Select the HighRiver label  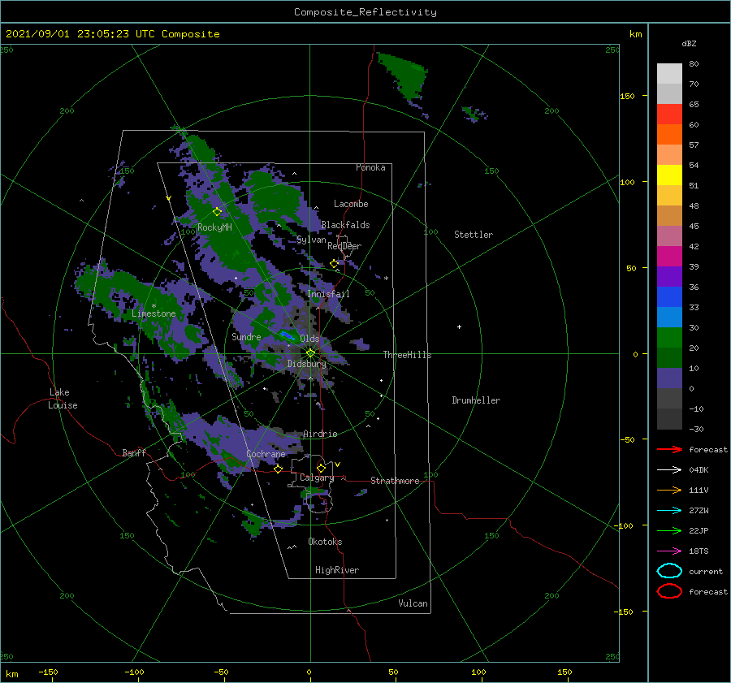coord(337,570)
